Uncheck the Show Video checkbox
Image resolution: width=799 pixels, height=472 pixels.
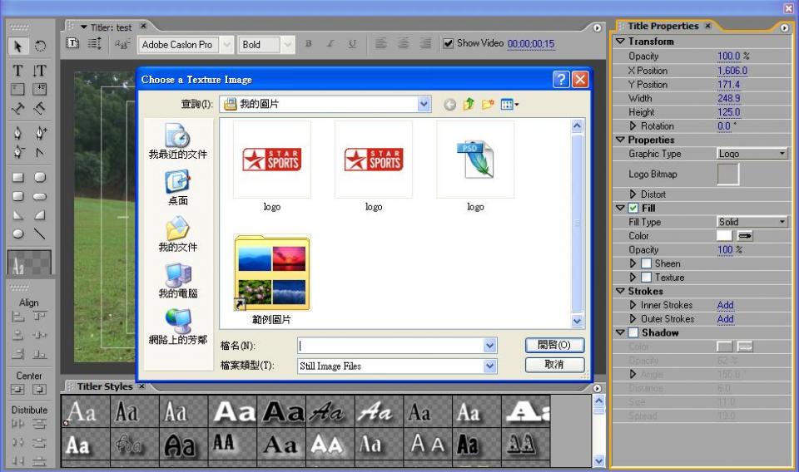(449, 43)
